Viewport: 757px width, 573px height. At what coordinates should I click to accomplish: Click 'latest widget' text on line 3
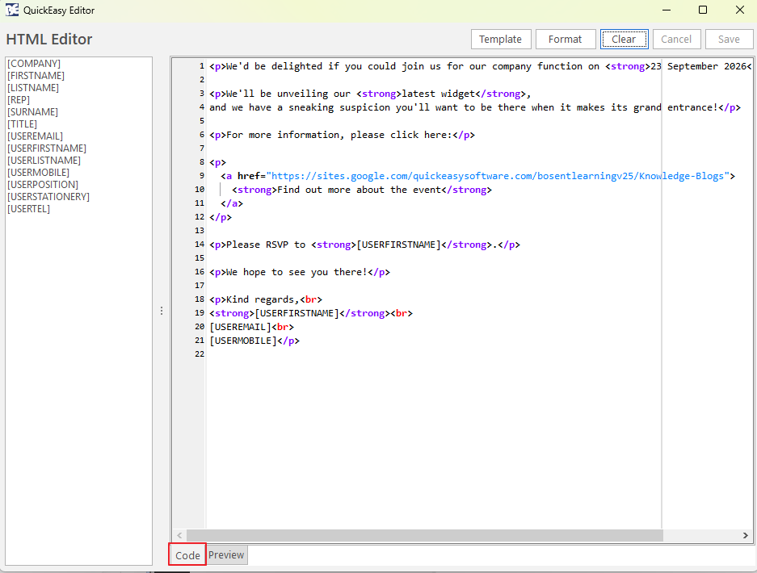tap(439, 94)
